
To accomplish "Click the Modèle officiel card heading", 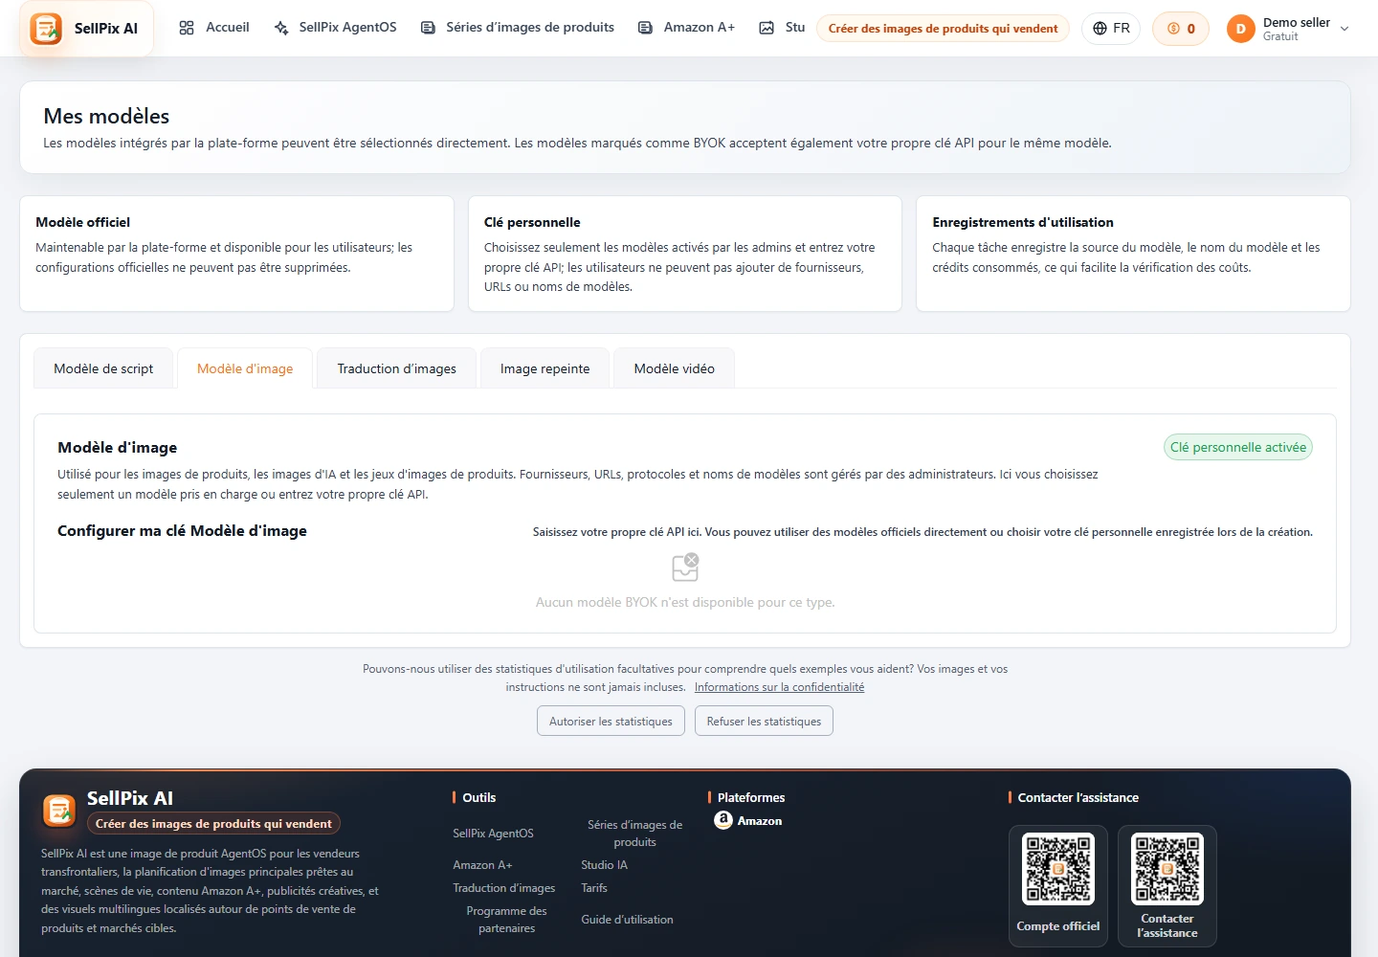I will pyautogui.click(x=82, y=222).
